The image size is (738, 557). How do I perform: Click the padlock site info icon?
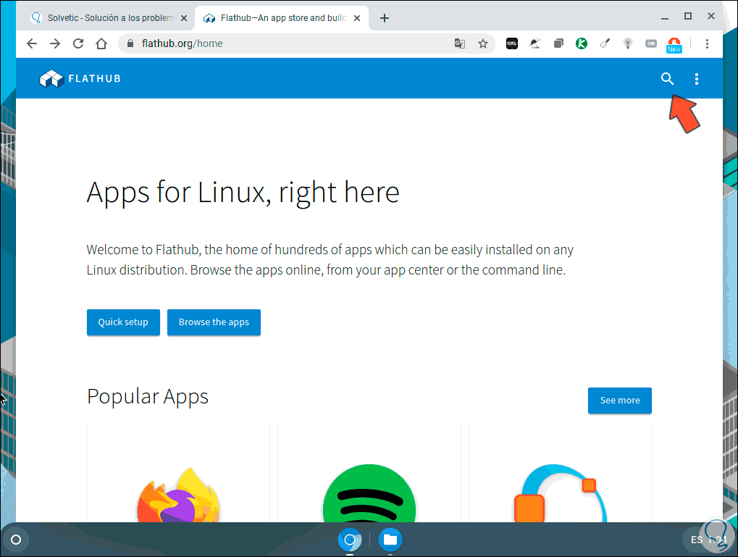tap(130, 43)
